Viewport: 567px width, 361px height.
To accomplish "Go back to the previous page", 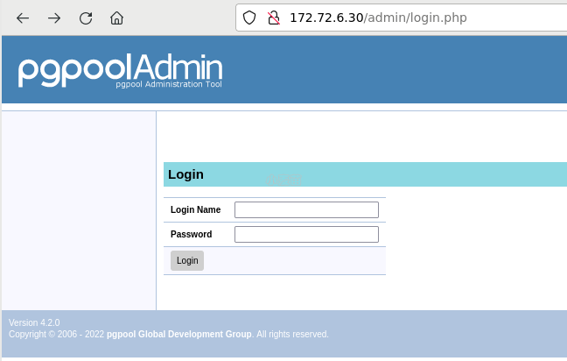I will click(x=23, y=18).
